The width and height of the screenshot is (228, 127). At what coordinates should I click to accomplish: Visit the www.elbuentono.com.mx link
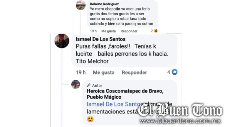pyautogui.click(x=180, y=121)
